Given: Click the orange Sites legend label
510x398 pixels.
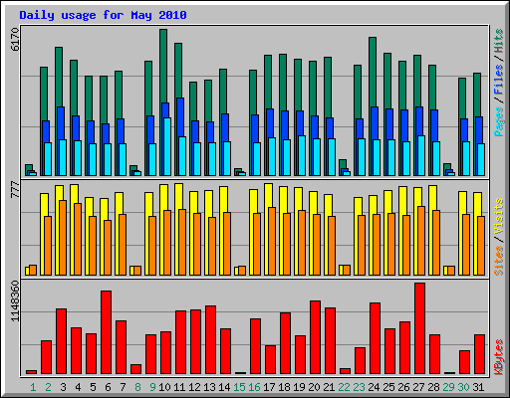Looking at the screenshot, I should click(499, 261).
